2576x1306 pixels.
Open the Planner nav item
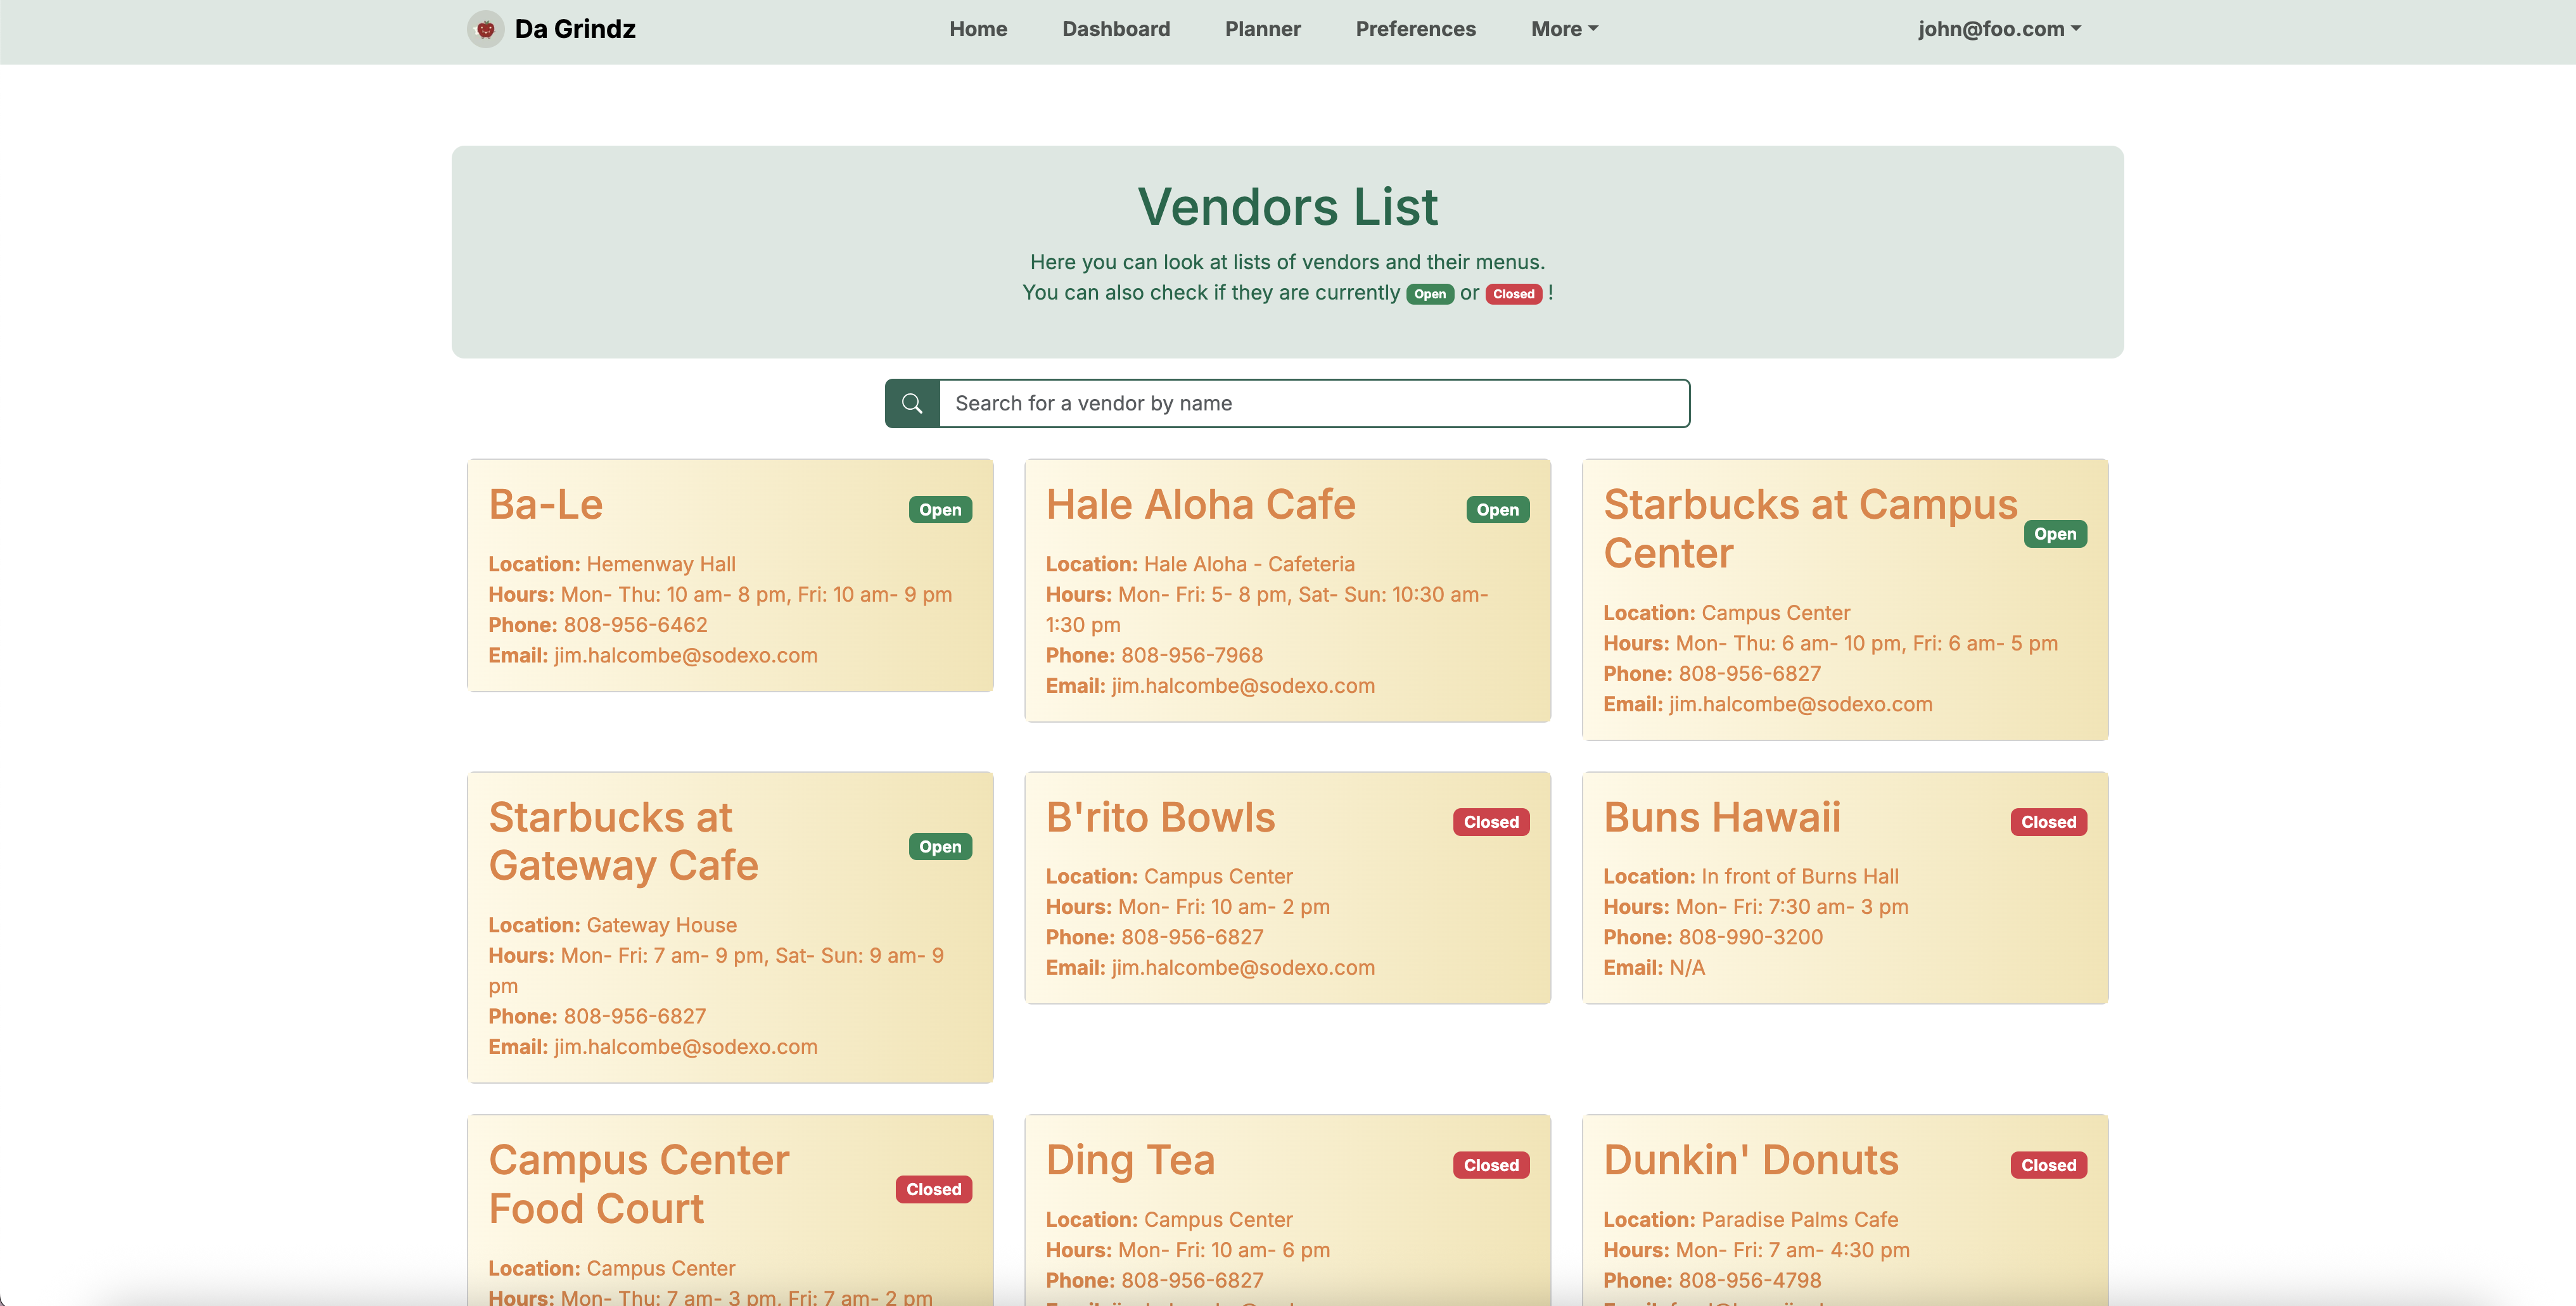point(1262,29)
